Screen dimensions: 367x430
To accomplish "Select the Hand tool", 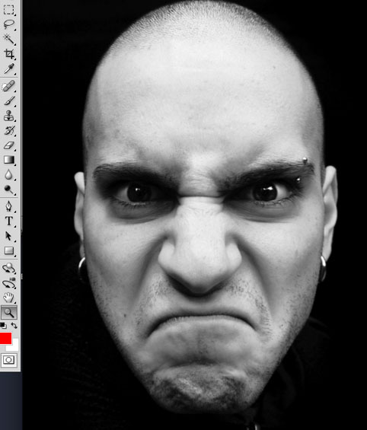I will coord(9,298).
